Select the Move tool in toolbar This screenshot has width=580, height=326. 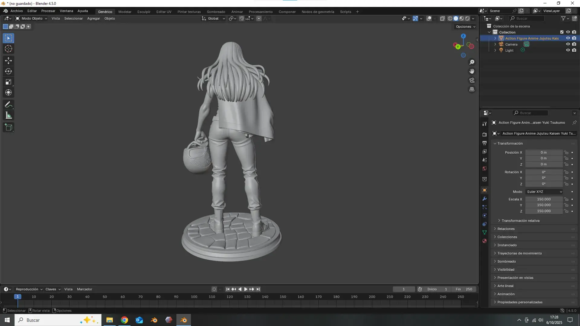(8, 61)
